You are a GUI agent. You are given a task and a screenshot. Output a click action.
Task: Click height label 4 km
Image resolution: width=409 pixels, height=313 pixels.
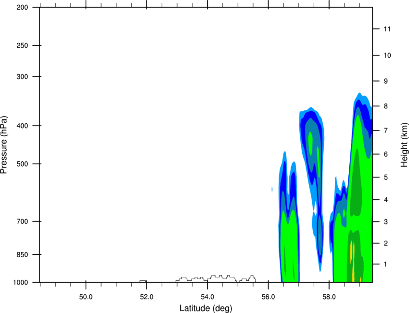click(x=386, y=200)
